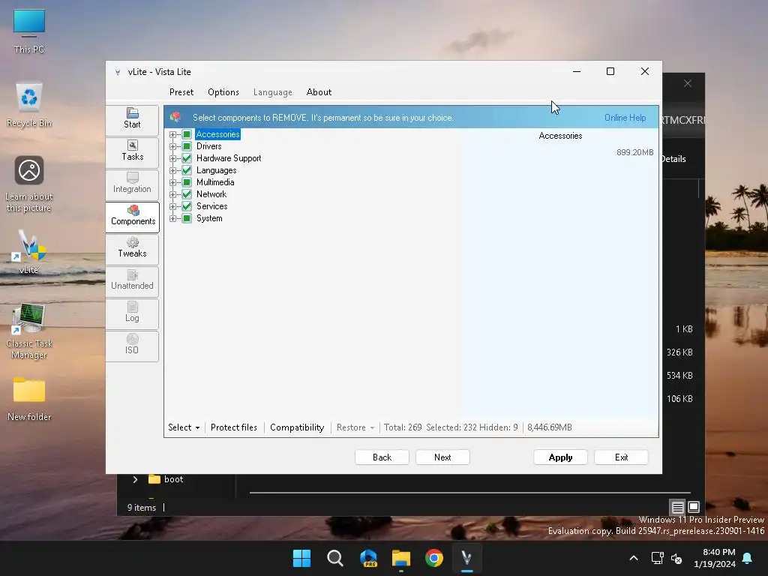768x576 pixels.
Task: Select the boot folder in Explorer
Action: [166, 479]
